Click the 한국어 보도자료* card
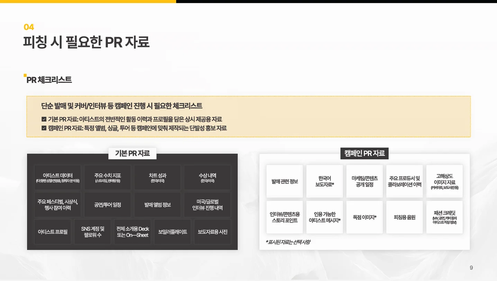This screenshot has width=497, height=281. (325, 181)
